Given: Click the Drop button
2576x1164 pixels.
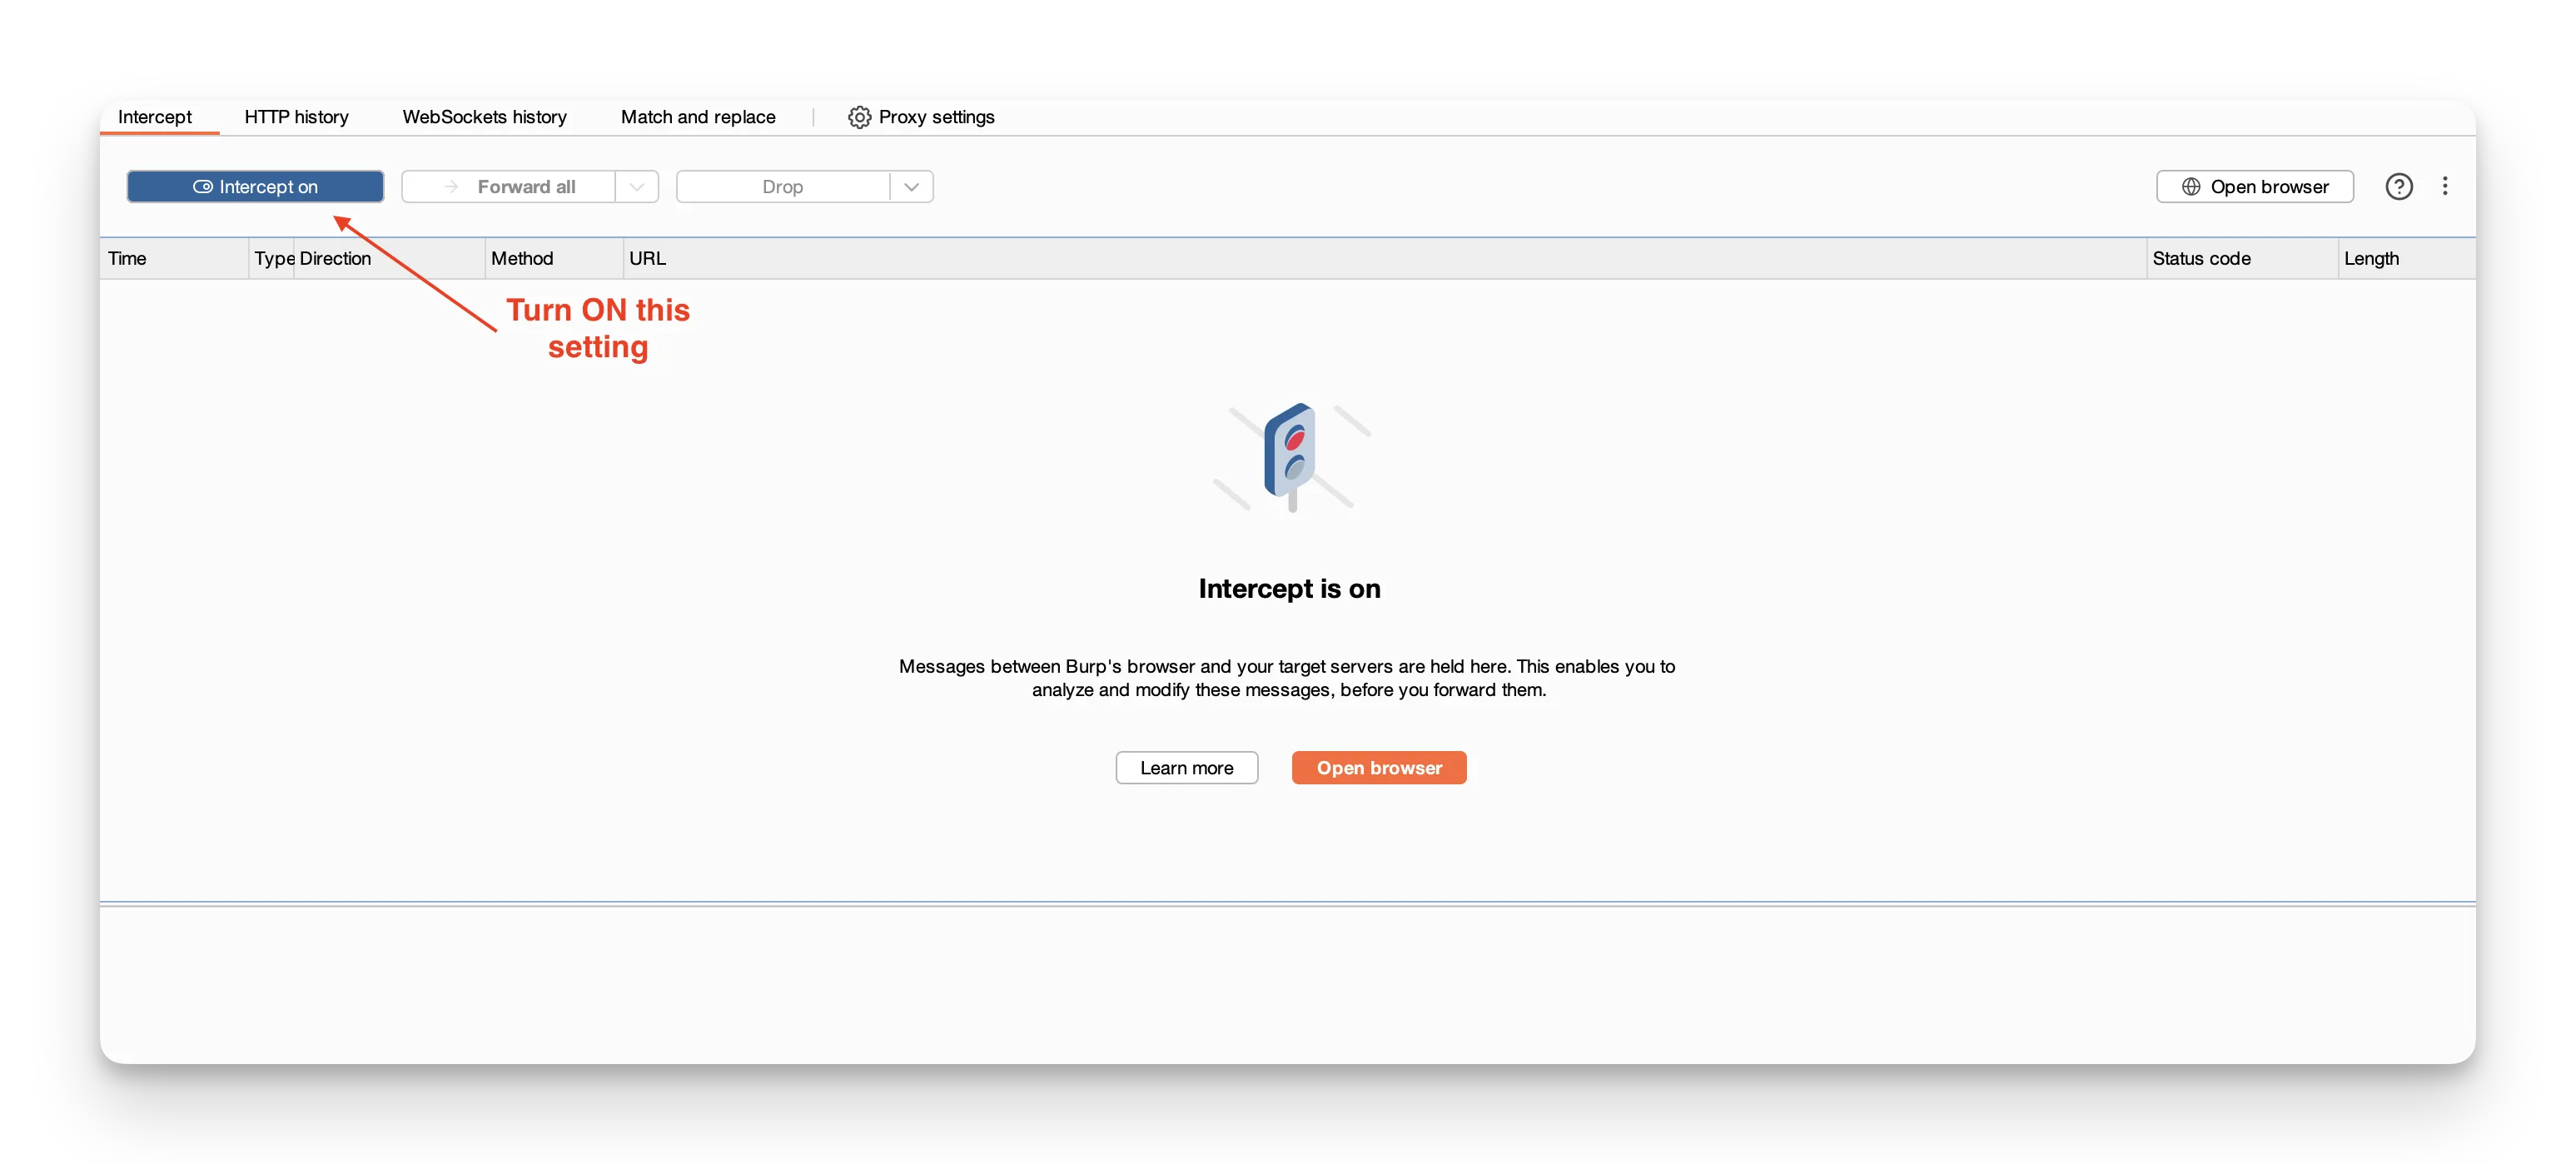Looking at the screenshot, I should [782, 187].
